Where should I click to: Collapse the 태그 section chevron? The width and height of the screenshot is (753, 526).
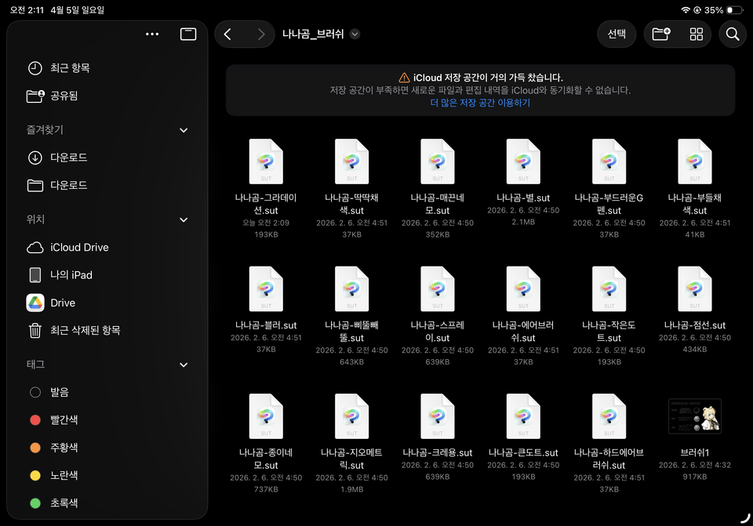click(x=184, y=365)
